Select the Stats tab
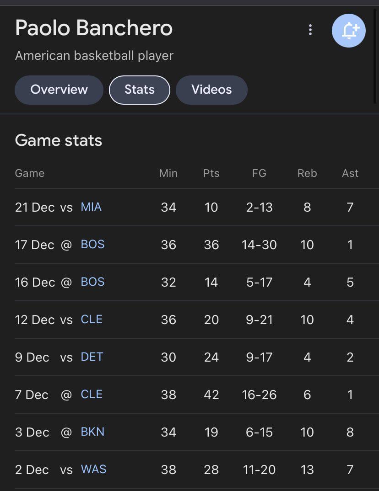Screen dimensions: 379x491 coord(140,90)
